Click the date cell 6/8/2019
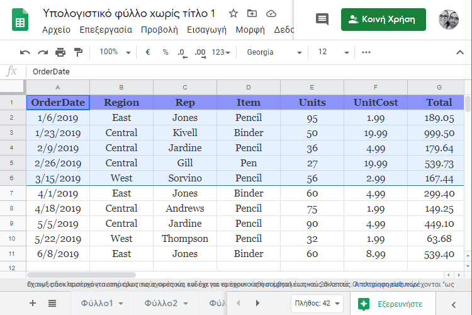 (58, 254)
